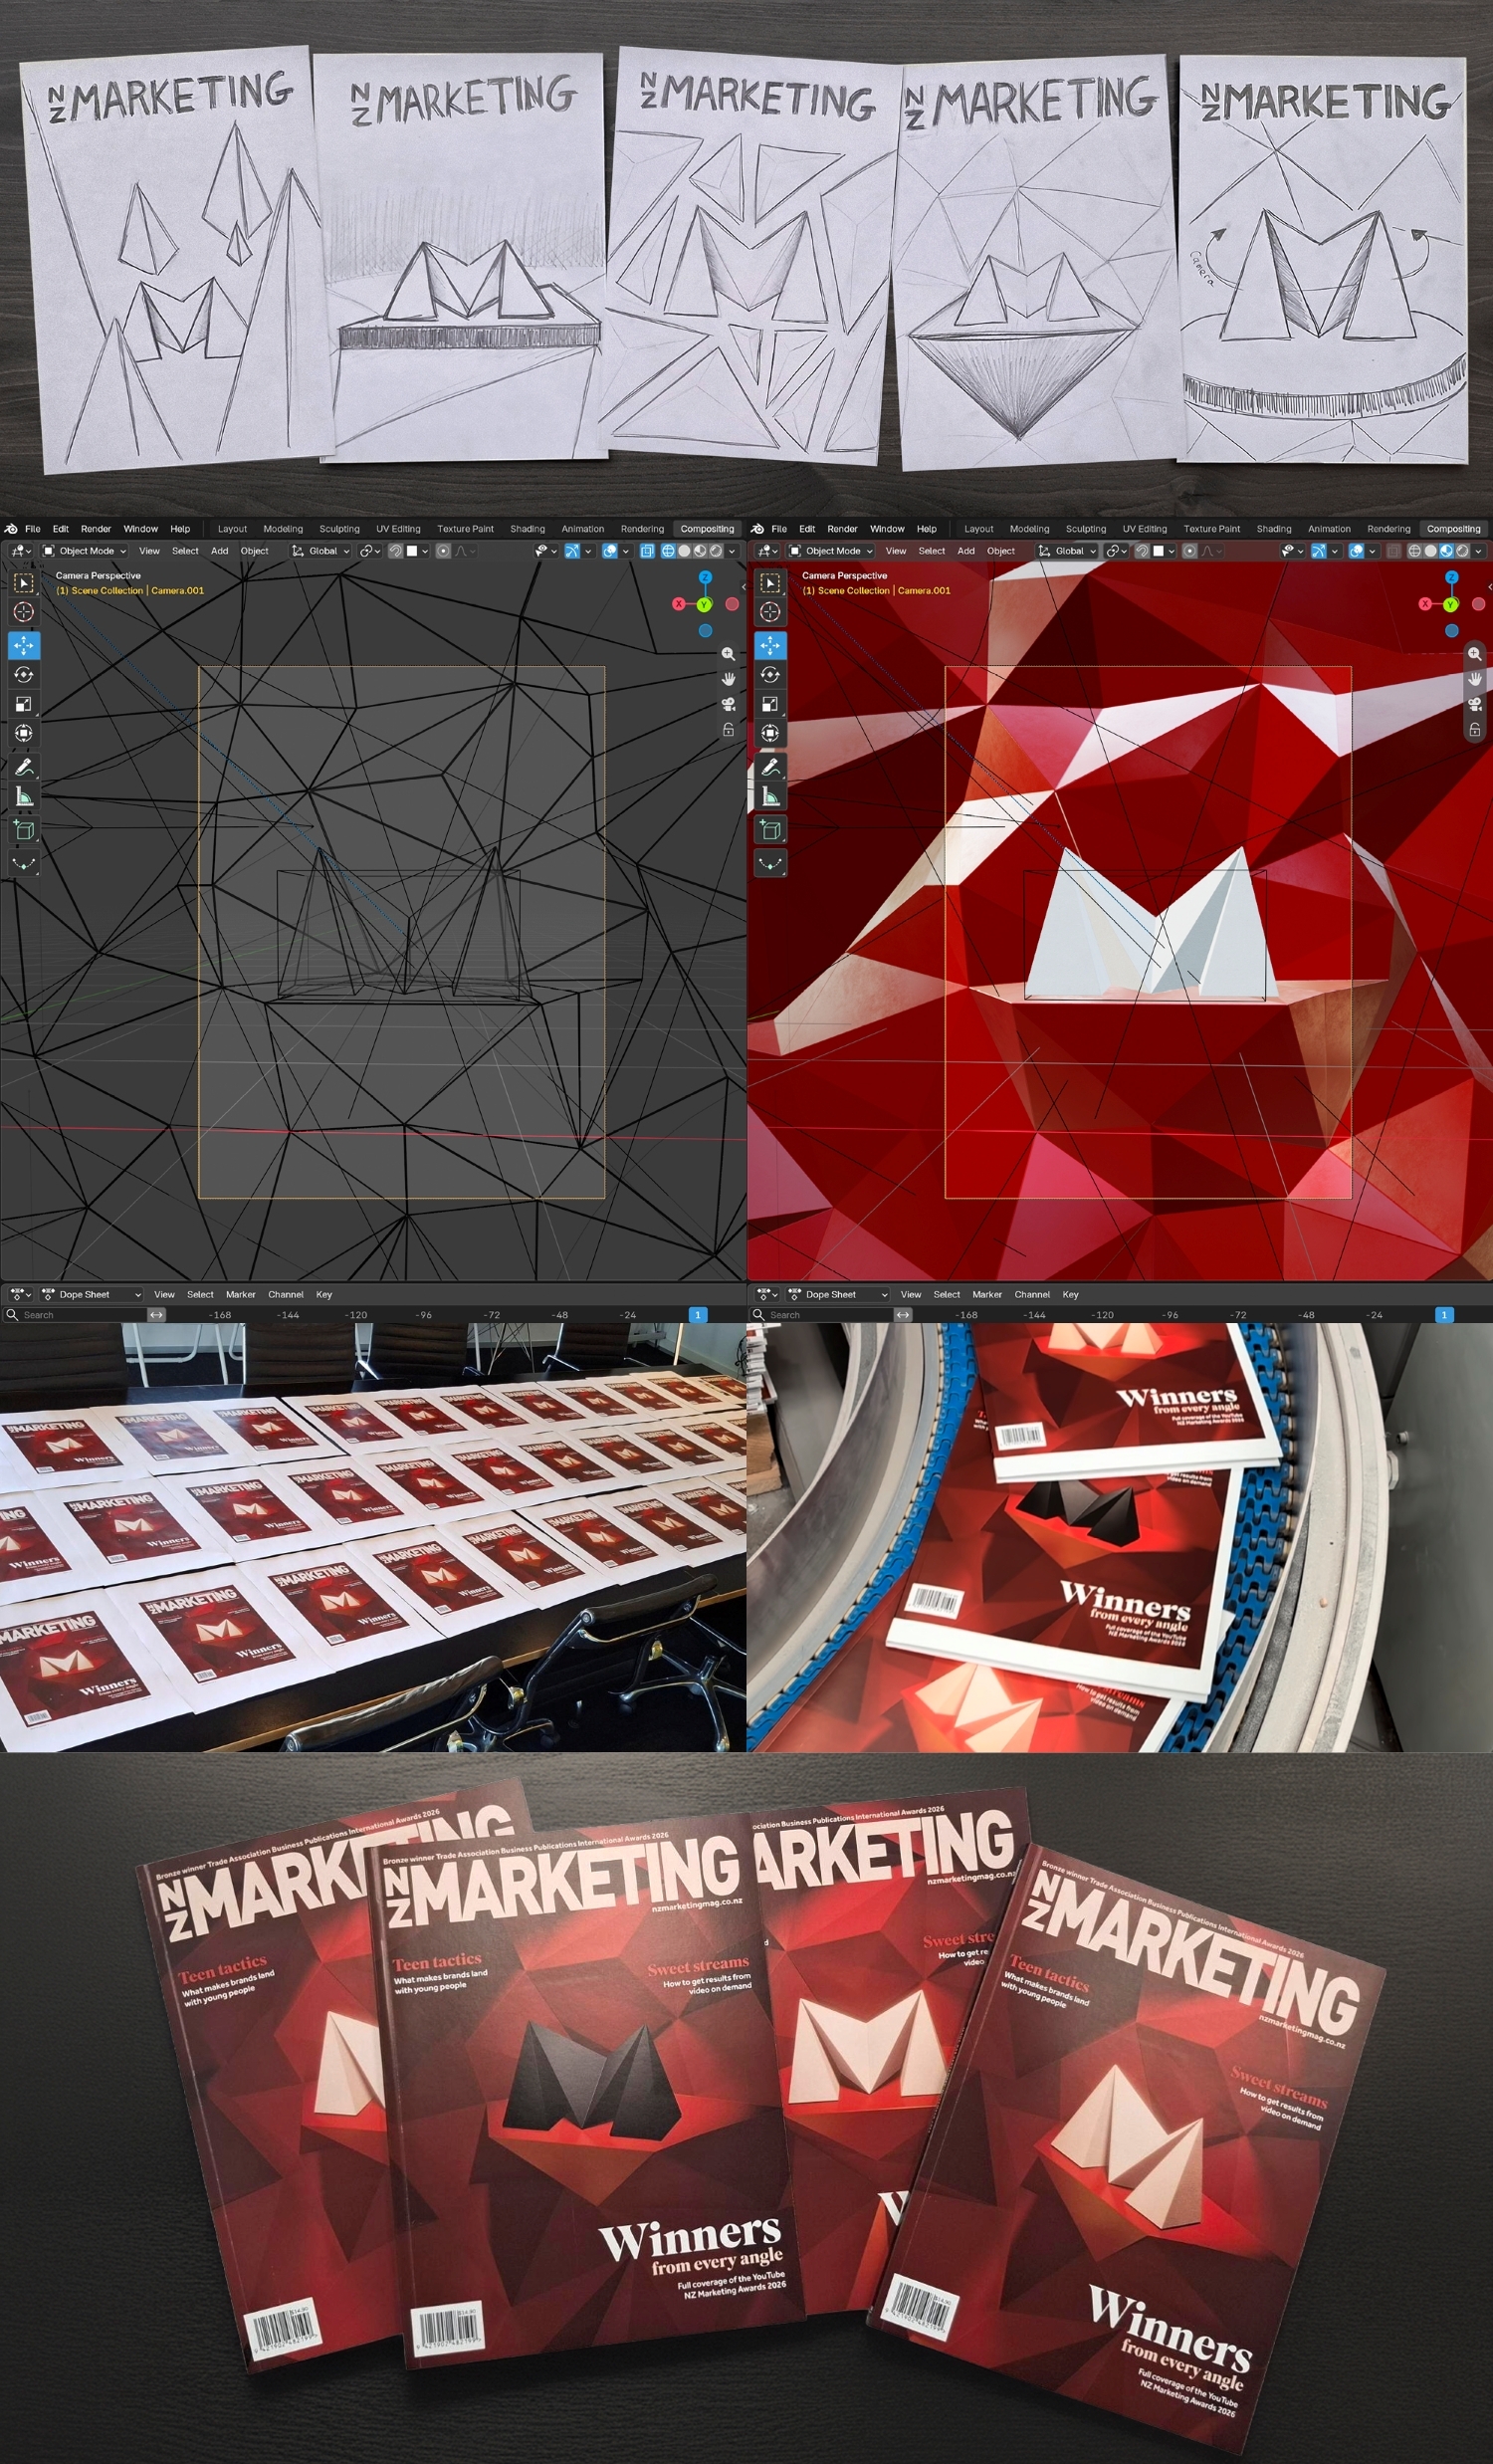Toggle snapping in the left Blender window header
The height and width of the screenshot is (2464, 1493).
395,551
